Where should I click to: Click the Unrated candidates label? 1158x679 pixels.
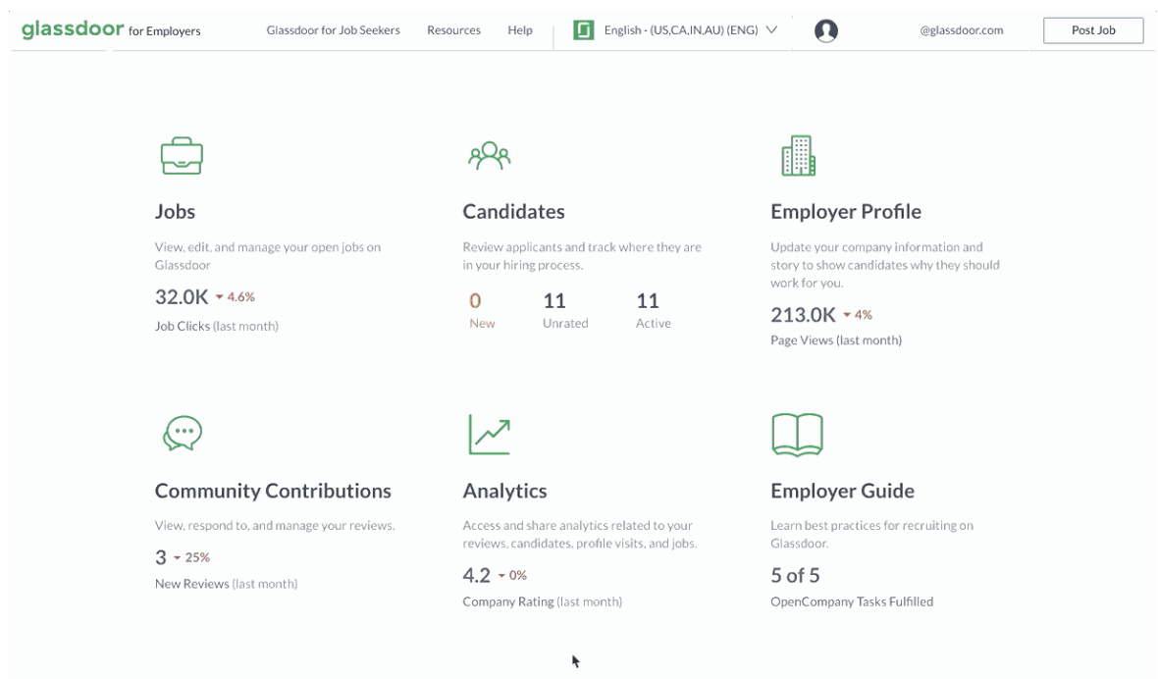(565, 323)
